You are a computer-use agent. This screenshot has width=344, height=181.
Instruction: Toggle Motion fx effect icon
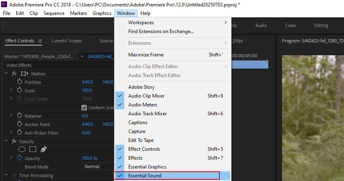14,73
